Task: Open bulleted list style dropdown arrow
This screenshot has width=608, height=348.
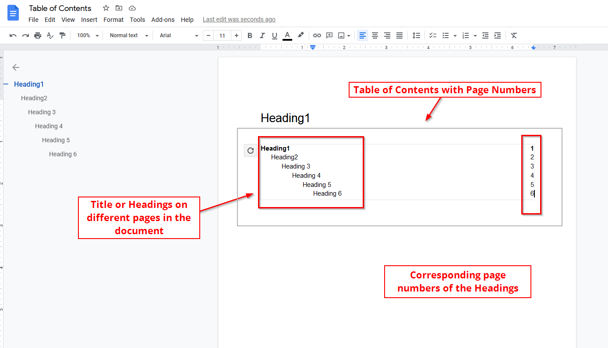Action: point(455,35)
